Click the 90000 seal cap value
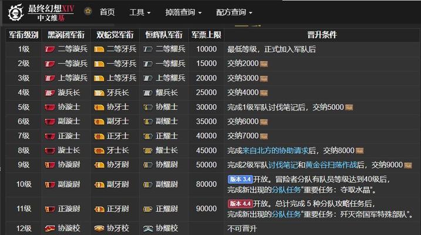421x235 pixels. [206, 209]
